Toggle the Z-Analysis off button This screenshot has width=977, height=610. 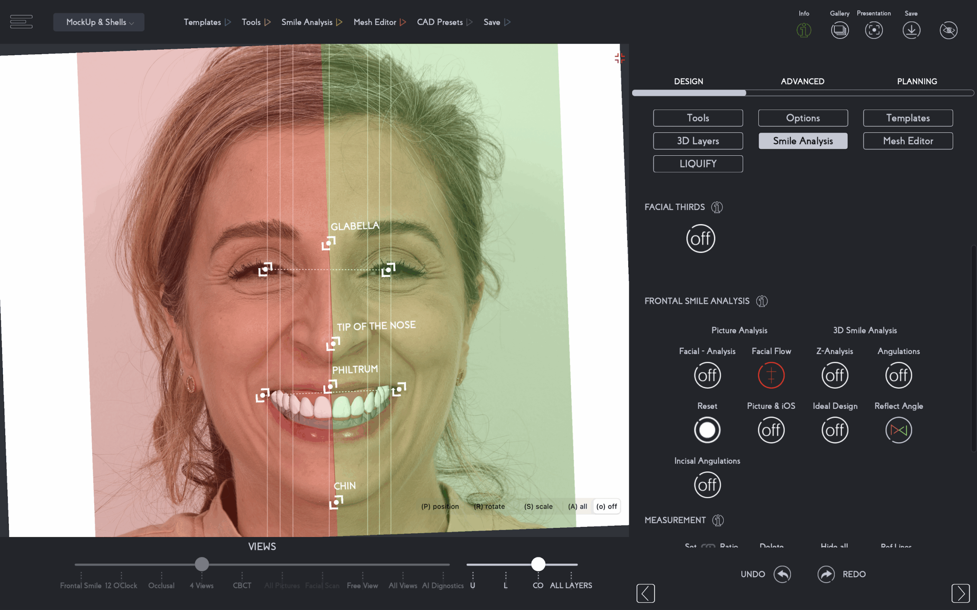835,375
